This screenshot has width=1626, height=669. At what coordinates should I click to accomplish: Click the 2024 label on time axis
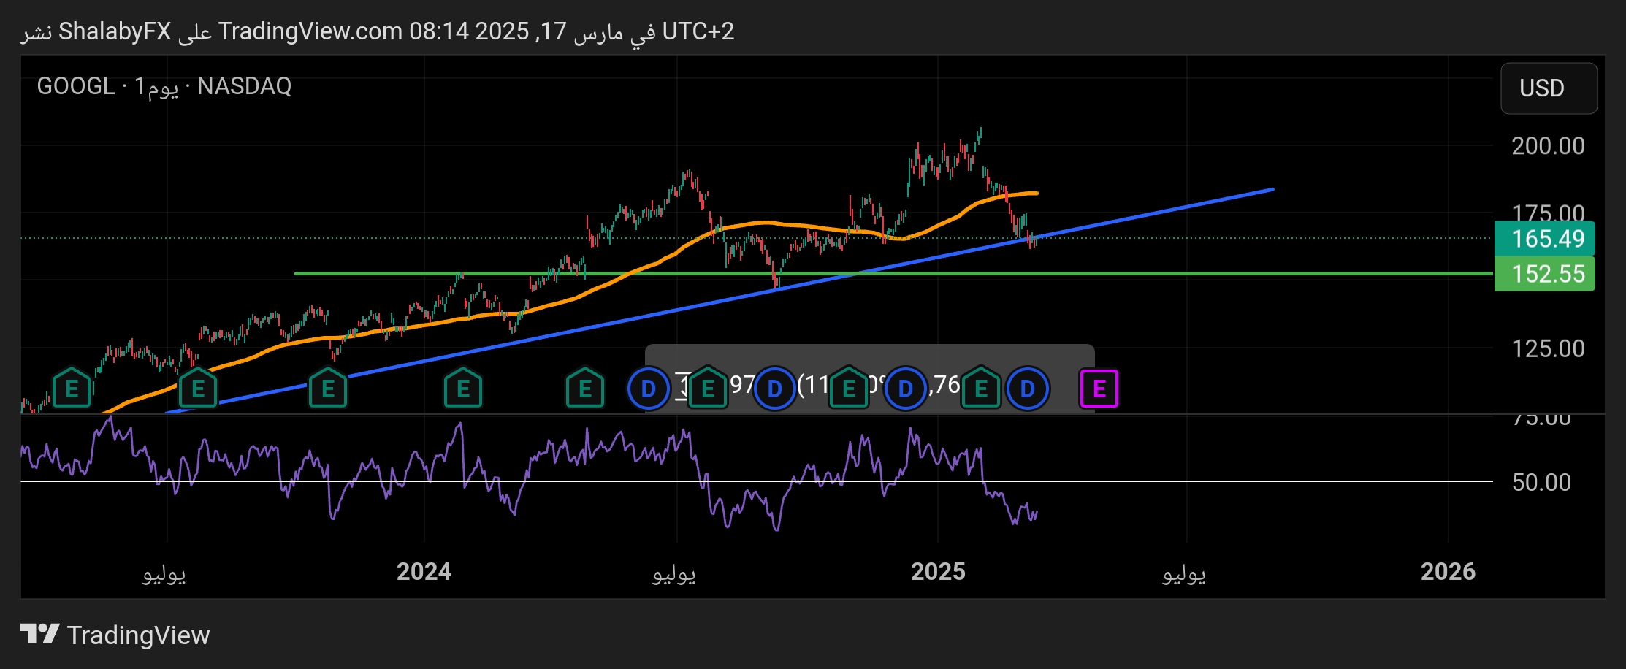click(424, 571)
